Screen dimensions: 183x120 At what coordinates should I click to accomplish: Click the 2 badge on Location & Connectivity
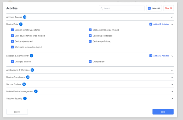click(x=31, y=56)
